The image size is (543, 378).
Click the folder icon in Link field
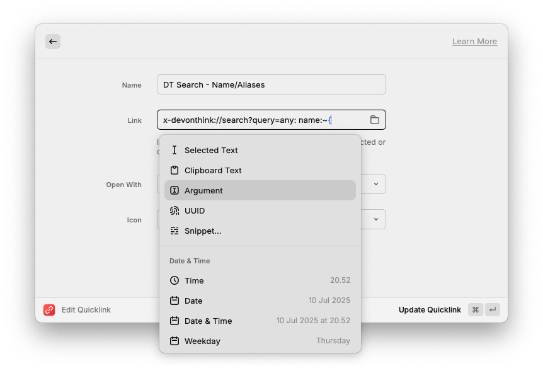(x=374, y=120)
